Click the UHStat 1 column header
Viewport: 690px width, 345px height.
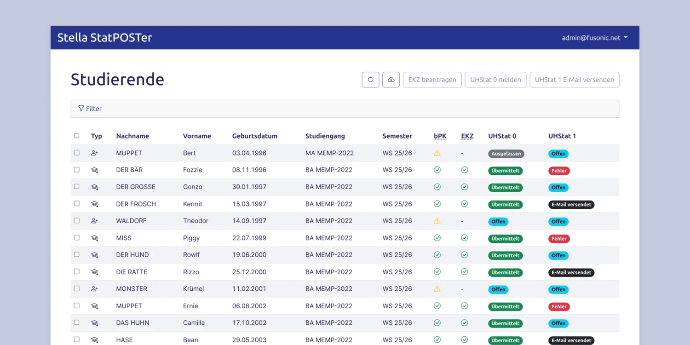(562, 136)
